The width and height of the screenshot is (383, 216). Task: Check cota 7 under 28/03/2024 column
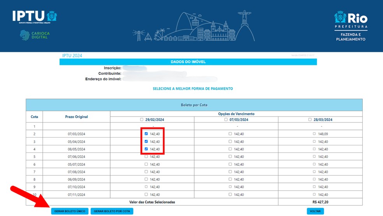coord(314,172)
